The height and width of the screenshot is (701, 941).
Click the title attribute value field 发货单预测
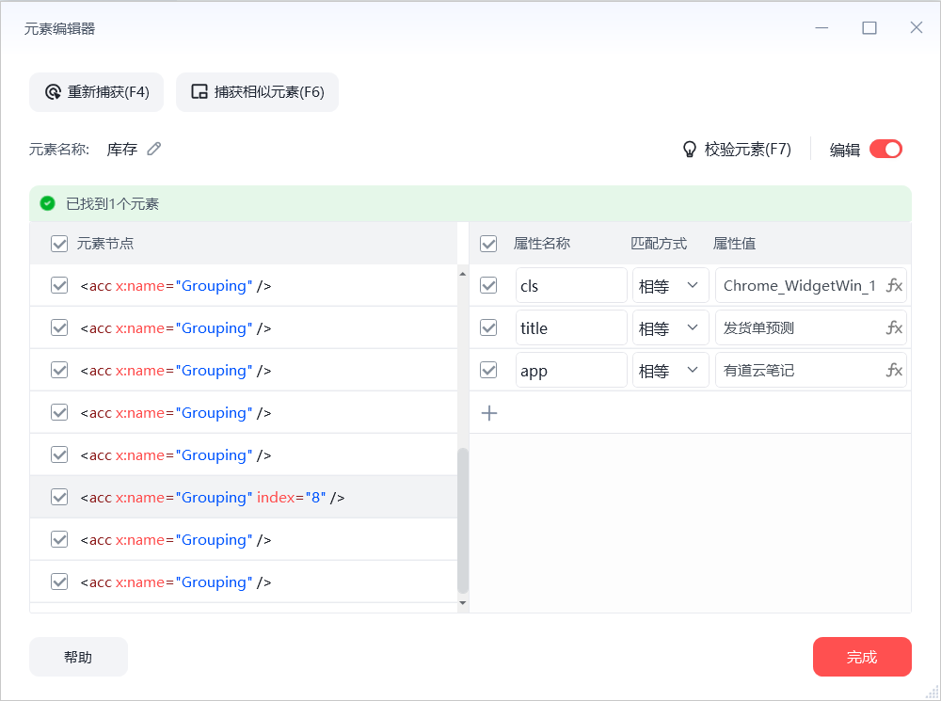800,328
